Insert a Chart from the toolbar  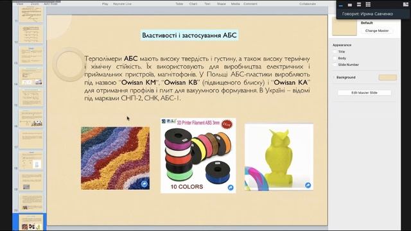coord(193,4)
